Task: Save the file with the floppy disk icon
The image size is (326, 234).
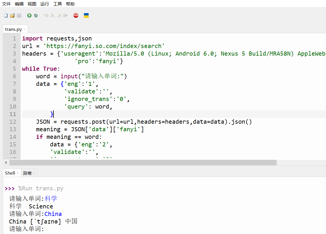Action: 19,15
